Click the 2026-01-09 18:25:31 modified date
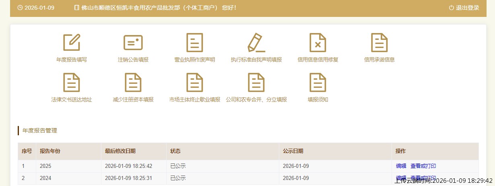 (x=130, y=178)
